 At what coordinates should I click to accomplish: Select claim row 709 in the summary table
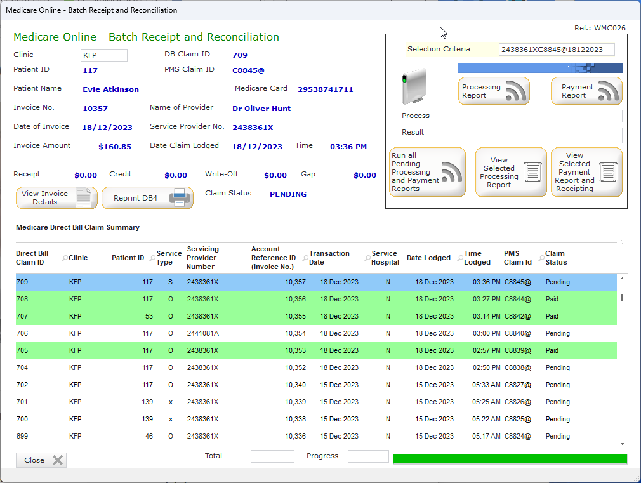316,282
